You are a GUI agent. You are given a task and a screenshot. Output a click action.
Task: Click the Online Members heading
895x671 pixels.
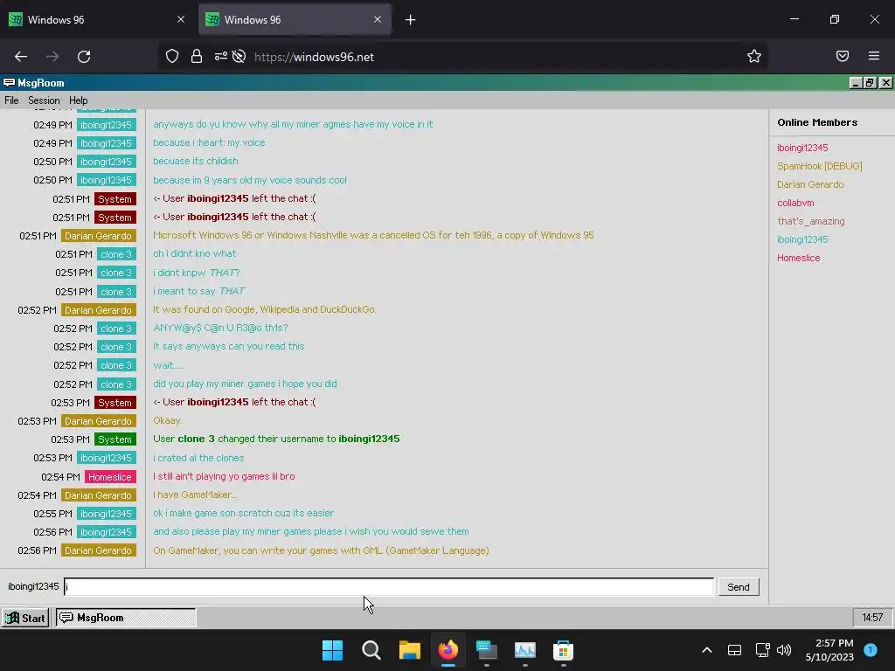pos(817,122)
